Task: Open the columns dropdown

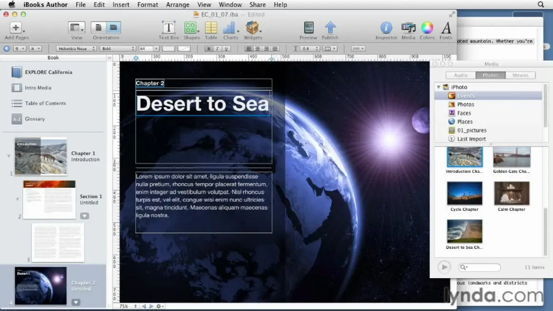Action: tap(330, 49)
